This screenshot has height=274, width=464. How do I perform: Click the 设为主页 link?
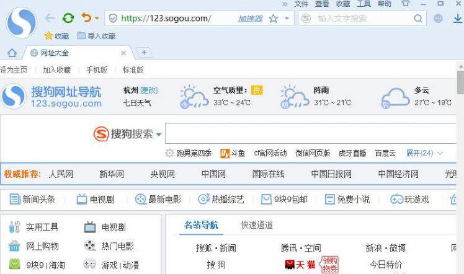tap(14, 70)
